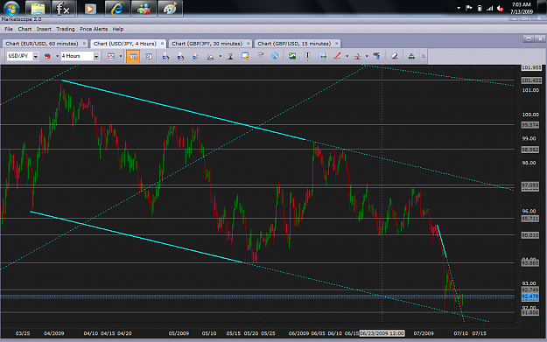
Task: Toggle the chart mode button right of orange one
Action: click(x=149, y=56)
